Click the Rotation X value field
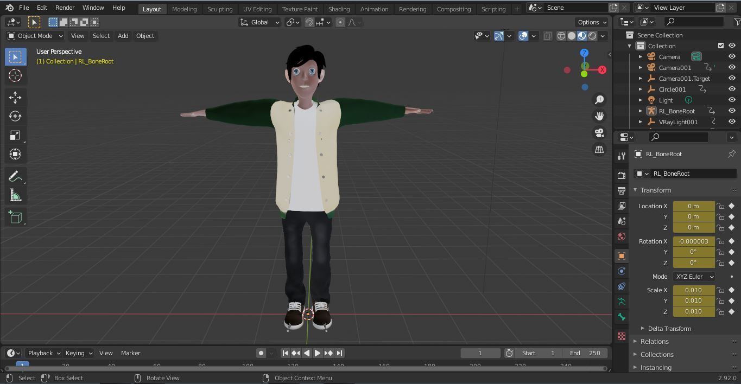The image size is (741, 384). click(x=694, y=241)
